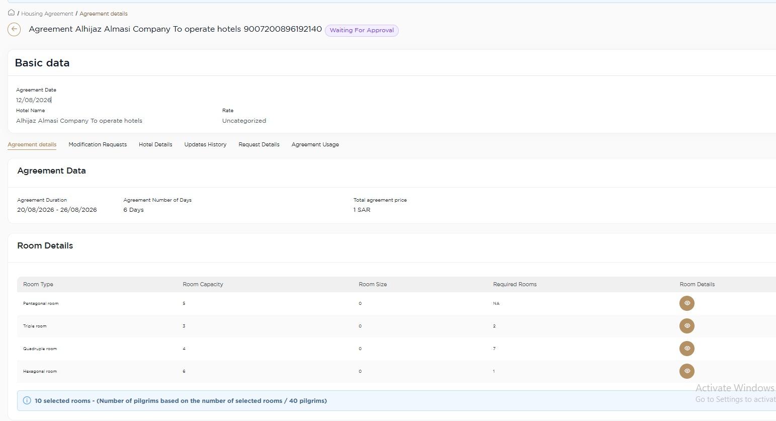Open the home icon in breadcrumb
This screenshot has width=776, height=421.
11,13
